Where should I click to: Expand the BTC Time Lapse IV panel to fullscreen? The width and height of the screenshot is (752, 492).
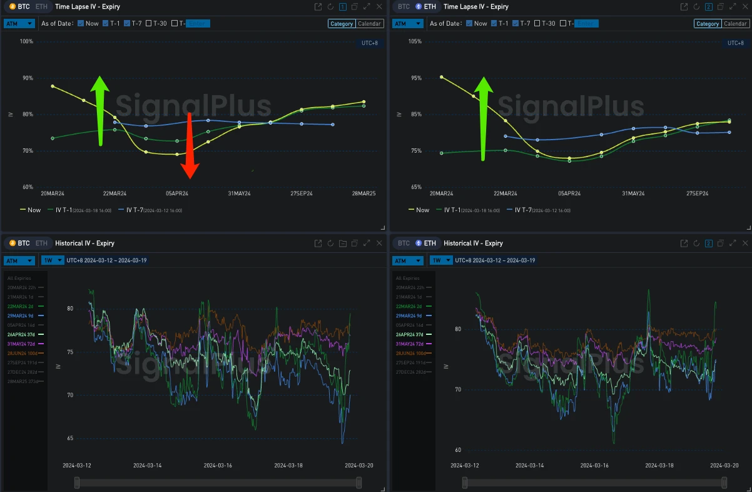tap(367, 7)
